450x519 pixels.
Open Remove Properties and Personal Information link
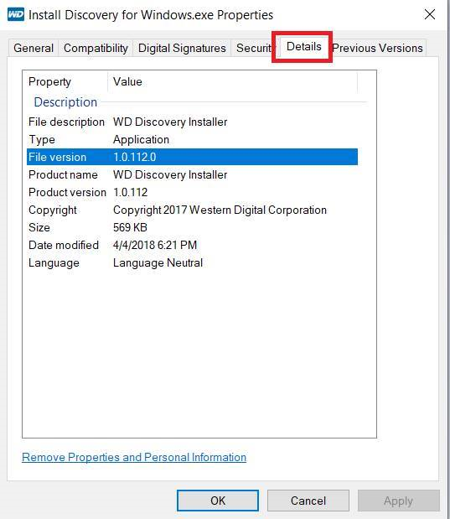[134, 457]
